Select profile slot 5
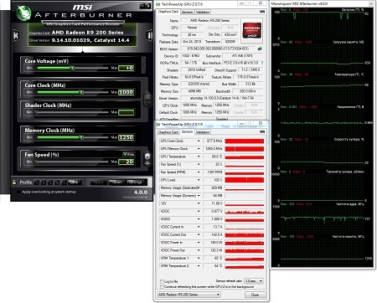 (64, 182)
